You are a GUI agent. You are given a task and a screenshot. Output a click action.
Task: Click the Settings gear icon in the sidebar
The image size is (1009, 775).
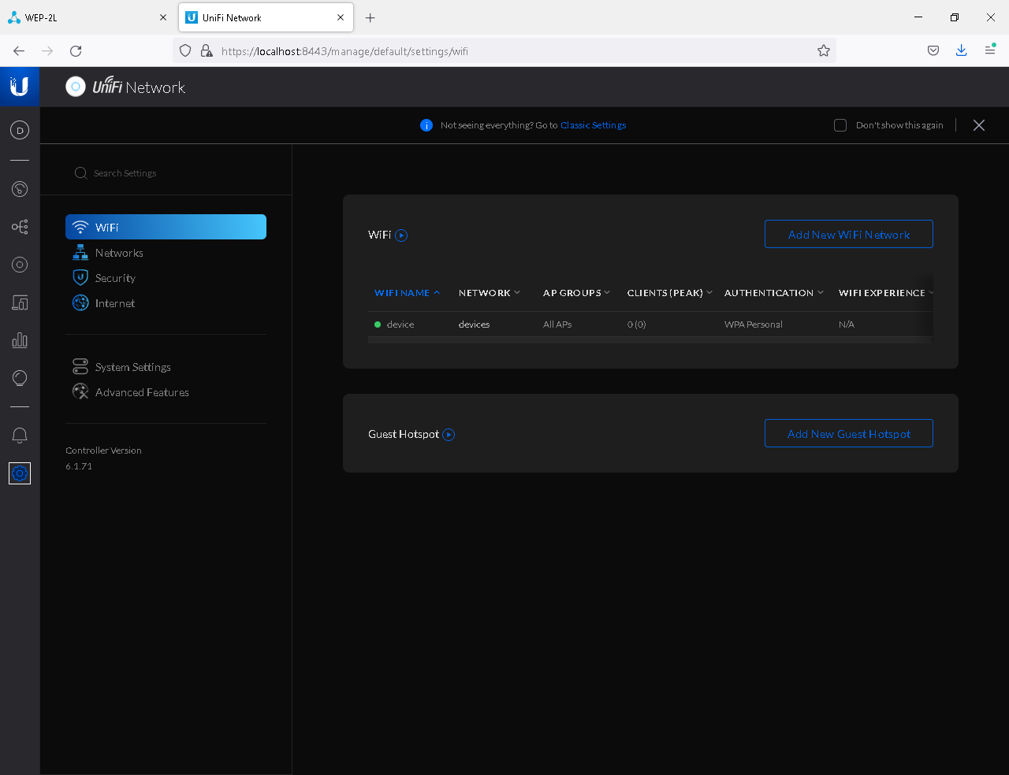[20, 473]
